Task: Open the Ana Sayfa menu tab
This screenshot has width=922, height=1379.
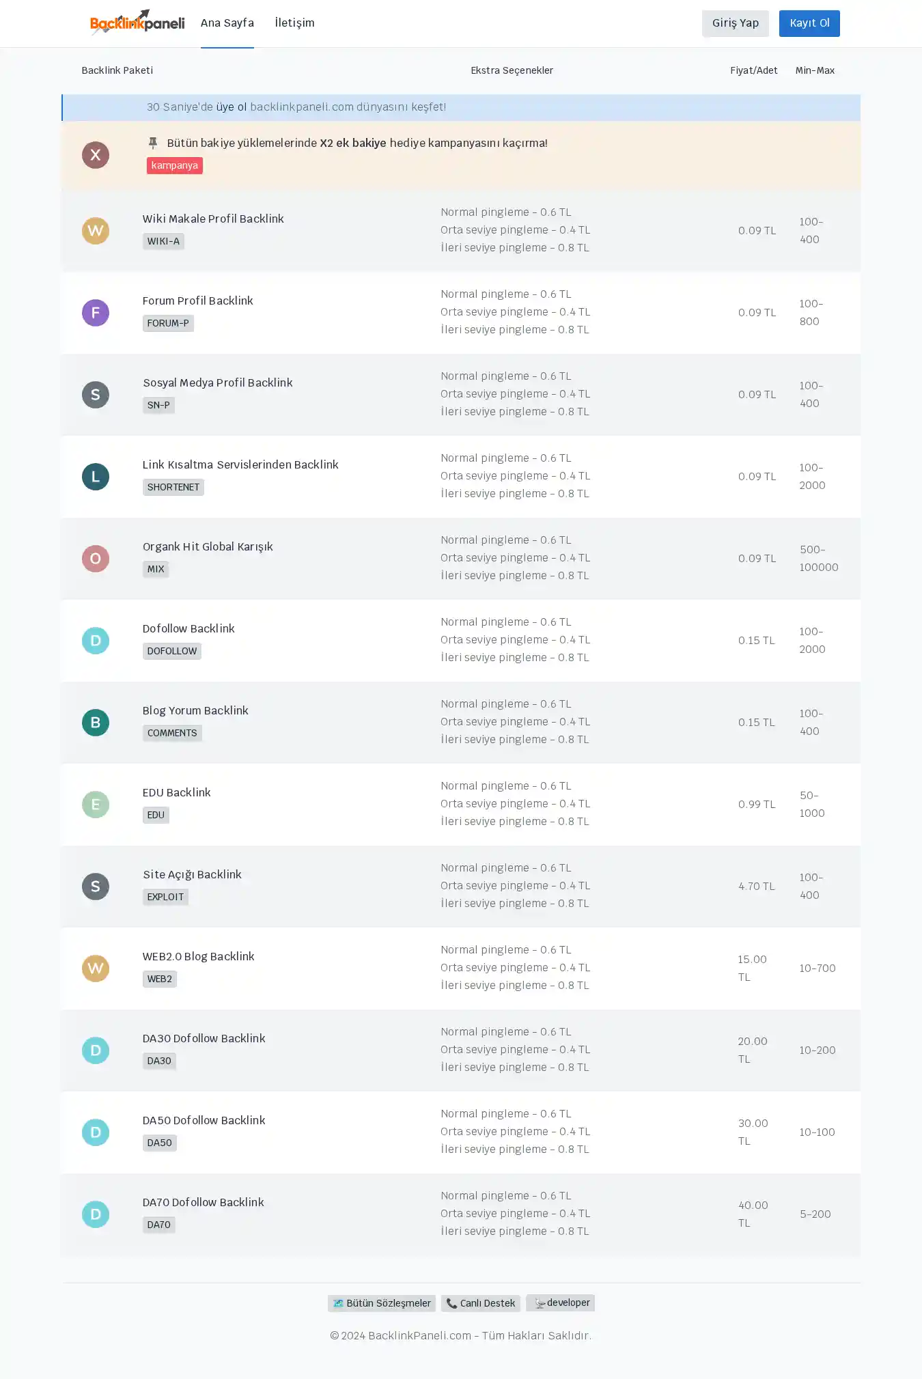Action: point(227,23)
